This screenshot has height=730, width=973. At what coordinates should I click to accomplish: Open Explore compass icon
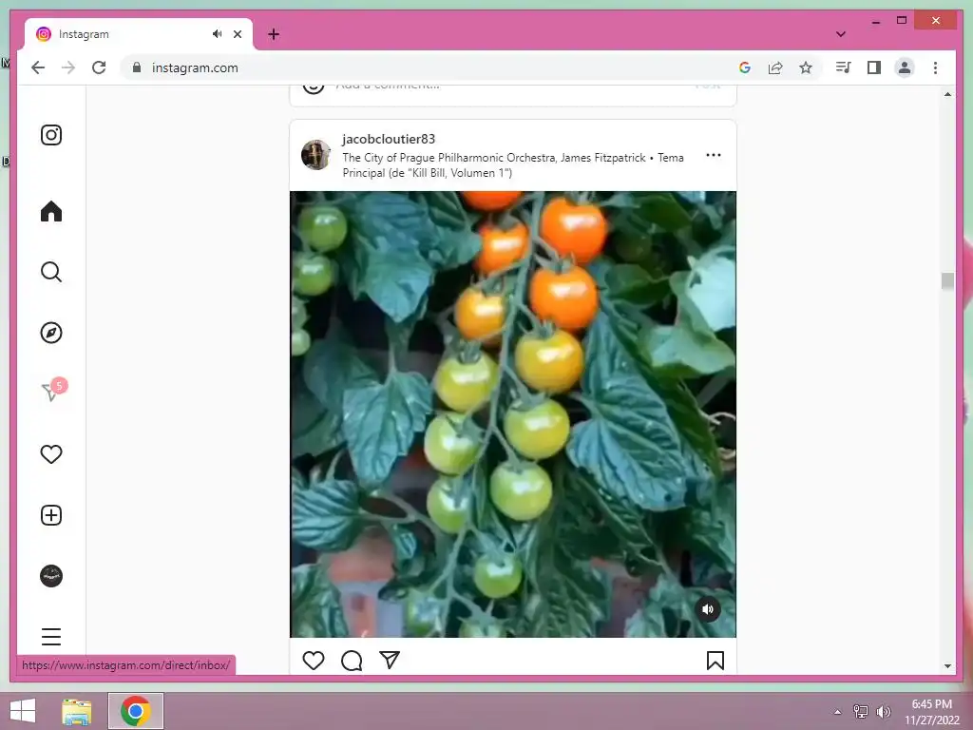tap(51, 333)
